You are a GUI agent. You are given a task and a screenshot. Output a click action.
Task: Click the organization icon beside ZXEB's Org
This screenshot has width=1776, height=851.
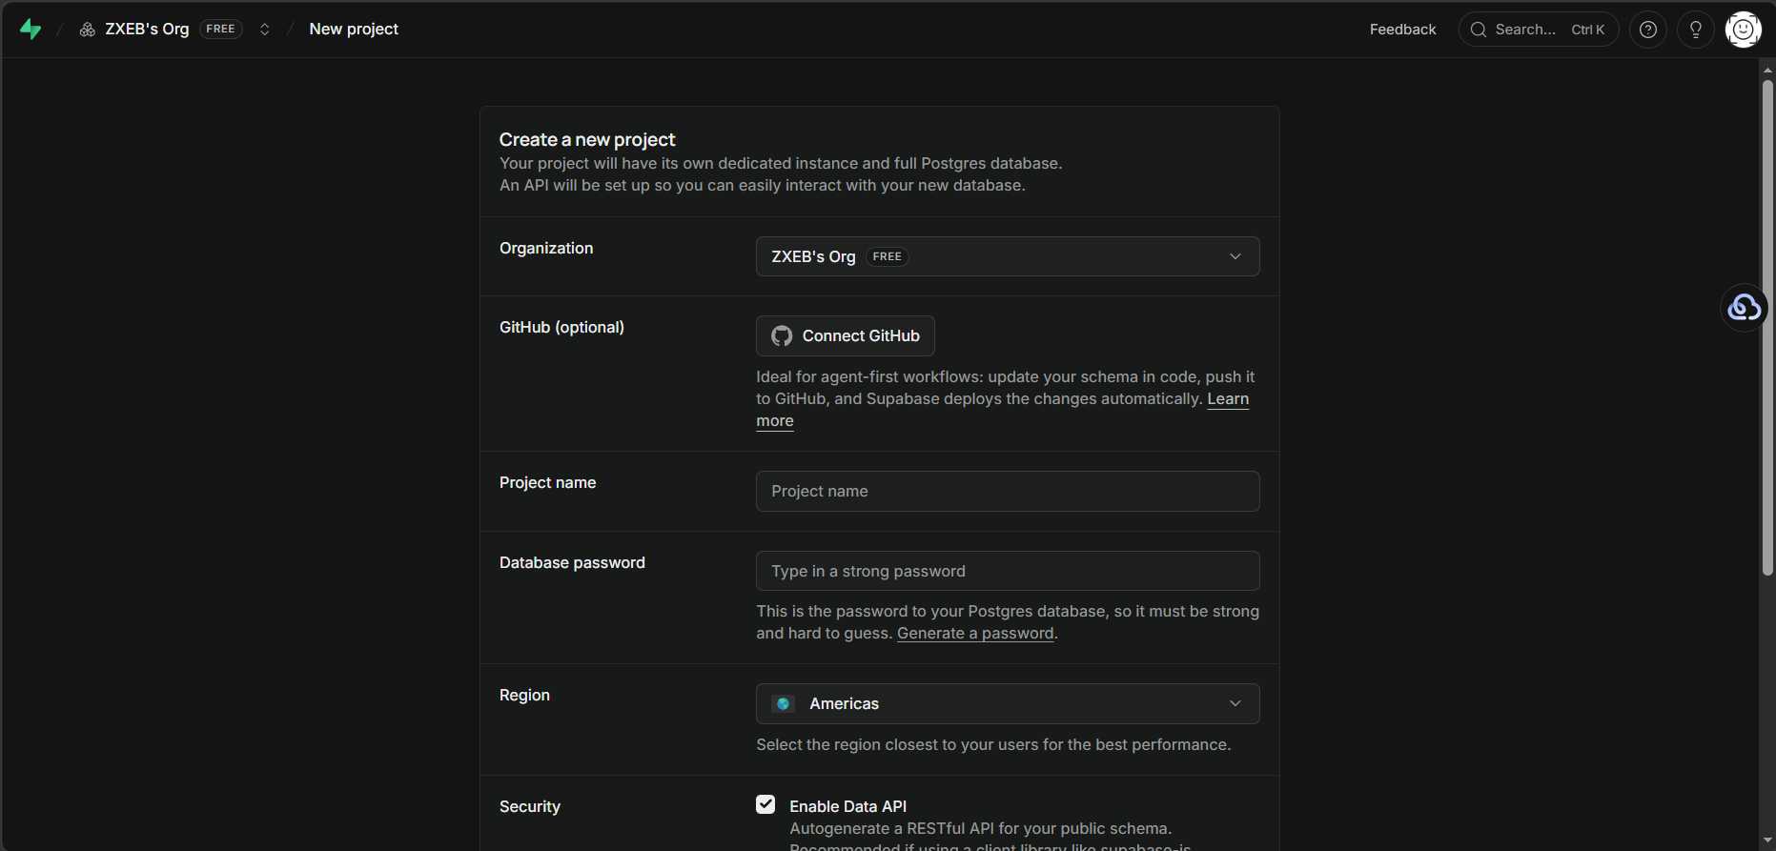click(x=87, y=30)
